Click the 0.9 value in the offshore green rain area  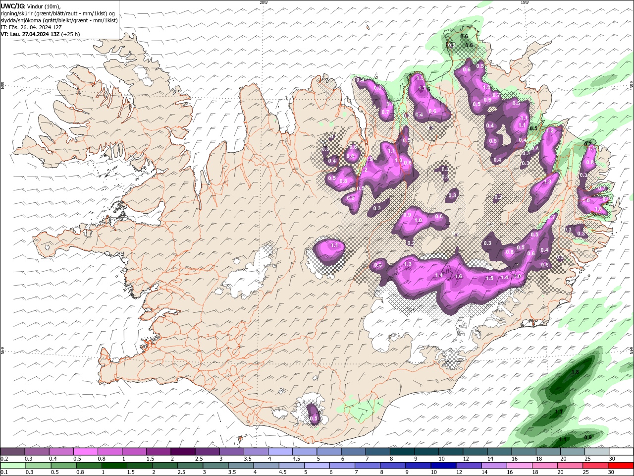(x=588, y=437)
